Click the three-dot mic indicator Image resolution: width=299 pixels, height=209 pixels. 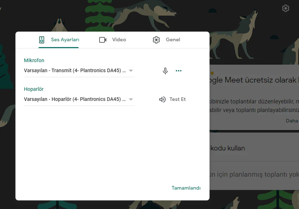click(x=179, y=71)
